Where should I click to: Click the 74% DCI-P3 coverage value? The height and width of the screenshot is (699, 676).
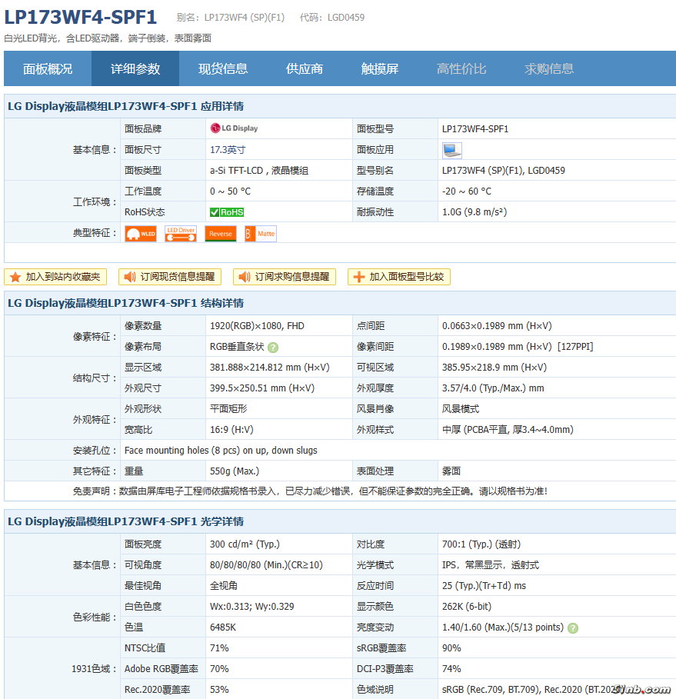(451, 669)
